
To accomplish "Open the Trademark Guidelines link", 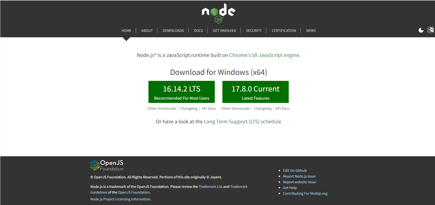I will pyautogui.click(x=239, y=187).
